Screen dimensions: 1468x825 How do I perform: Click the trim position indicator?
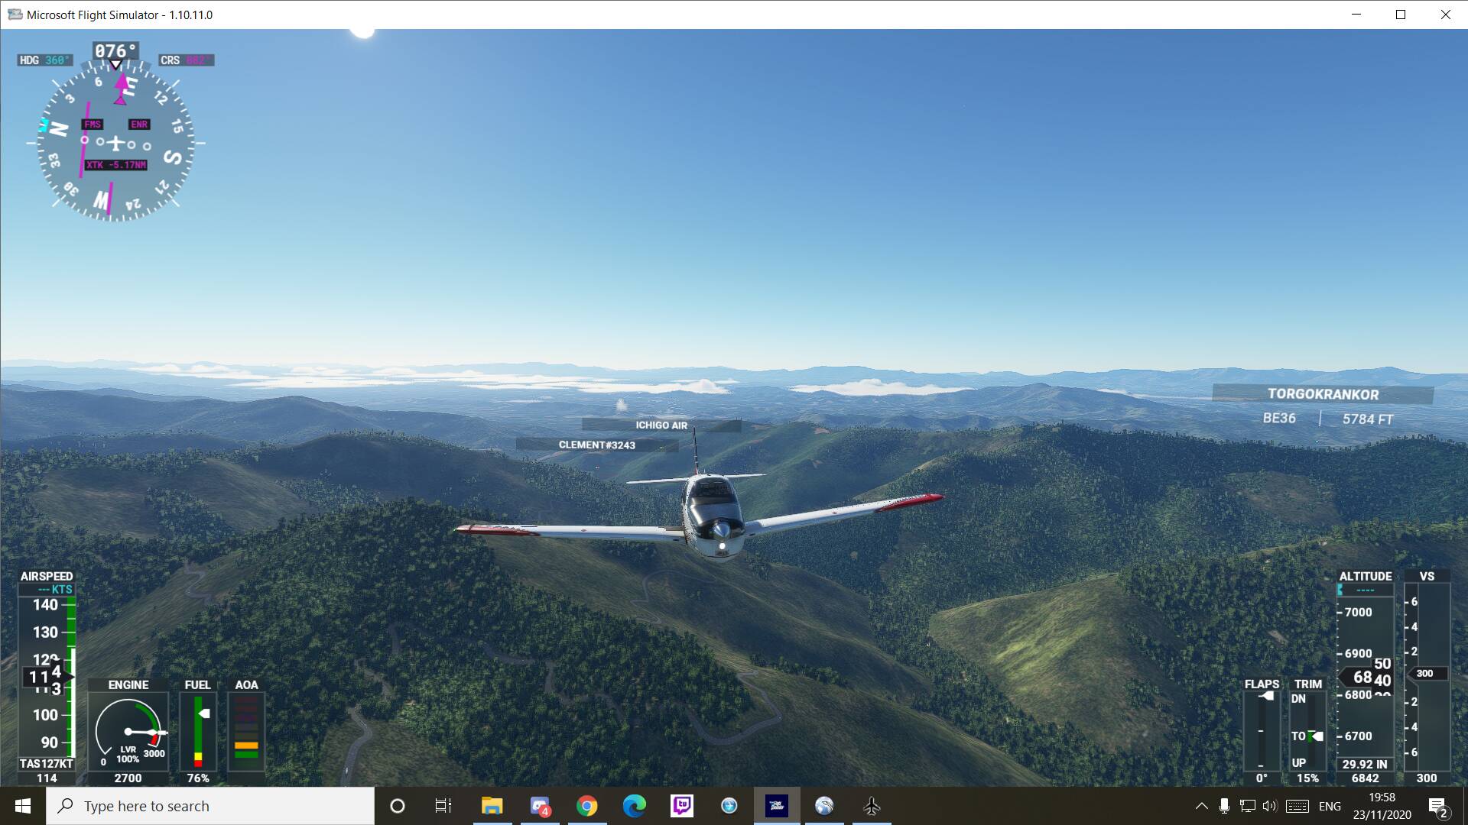tap(1308, 731)
